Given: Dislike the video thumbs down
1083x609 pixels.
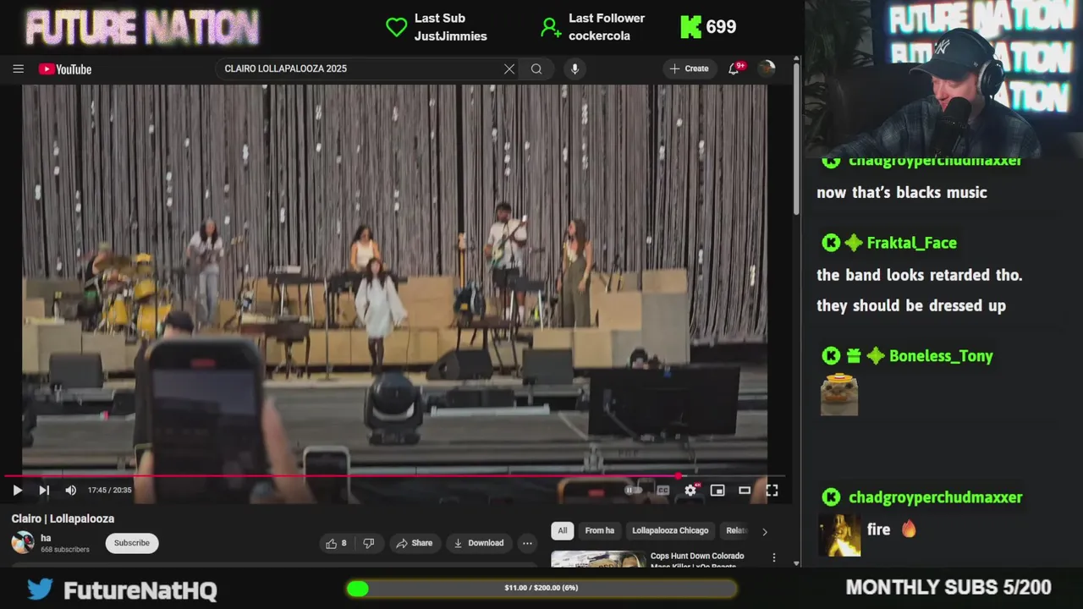Looking at the screenshot, I should 369,543.
